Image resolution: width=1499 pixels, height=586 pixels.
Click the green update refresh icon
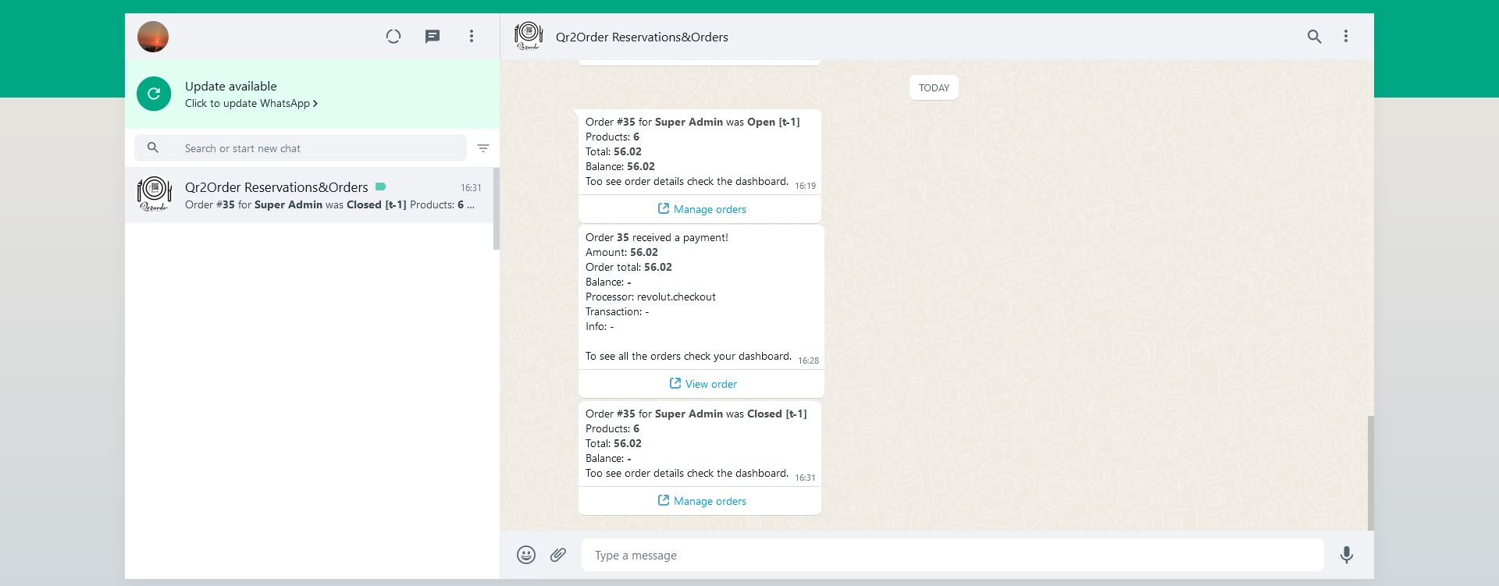(154, 94)
